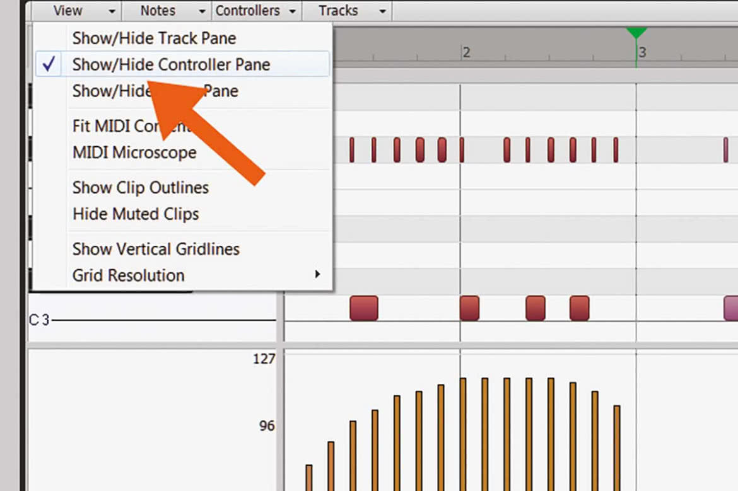This screenshot has height=491, width=738.
Task: Click the C 3 key label
Action: pyautogui.click(x=39, y=320)
